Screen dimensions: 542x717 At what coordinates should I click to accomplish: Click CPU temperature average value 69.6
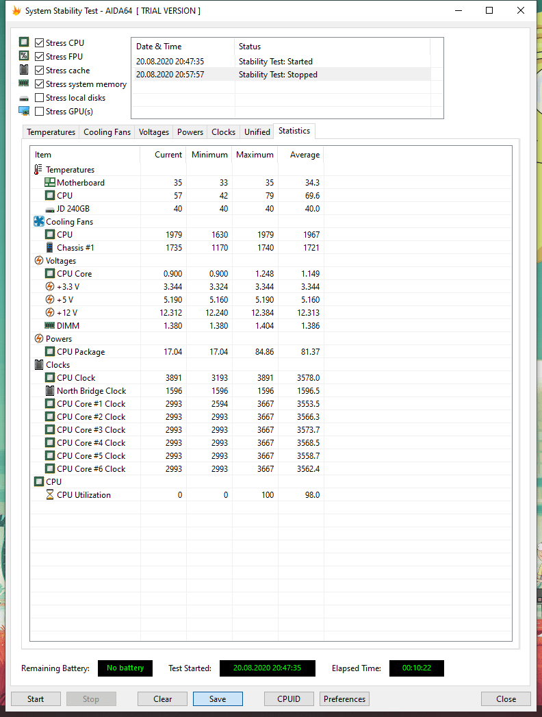coord(312,195)
